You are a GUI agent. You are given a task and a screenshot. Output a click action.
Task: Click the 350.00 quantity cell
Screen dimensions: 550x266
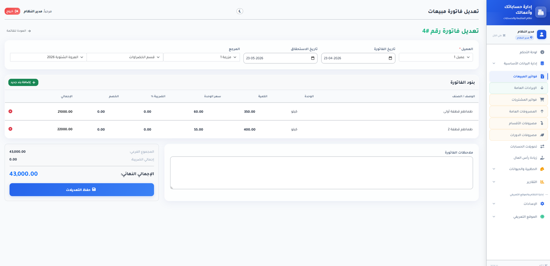point(250,112)
